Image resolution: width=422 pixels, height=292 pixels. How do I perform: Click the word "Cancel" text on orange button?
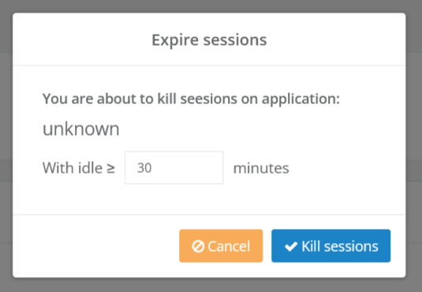click(x=229, y=246)
